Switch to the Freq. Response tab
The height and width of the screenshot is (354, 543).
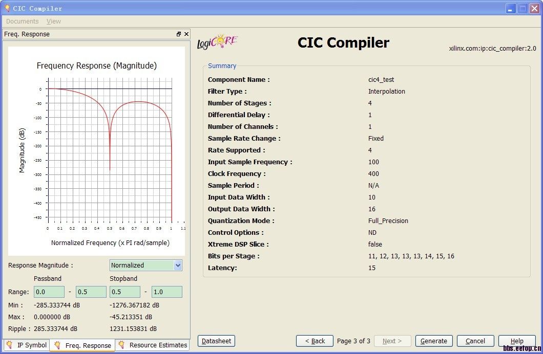[x=82, y=345]
